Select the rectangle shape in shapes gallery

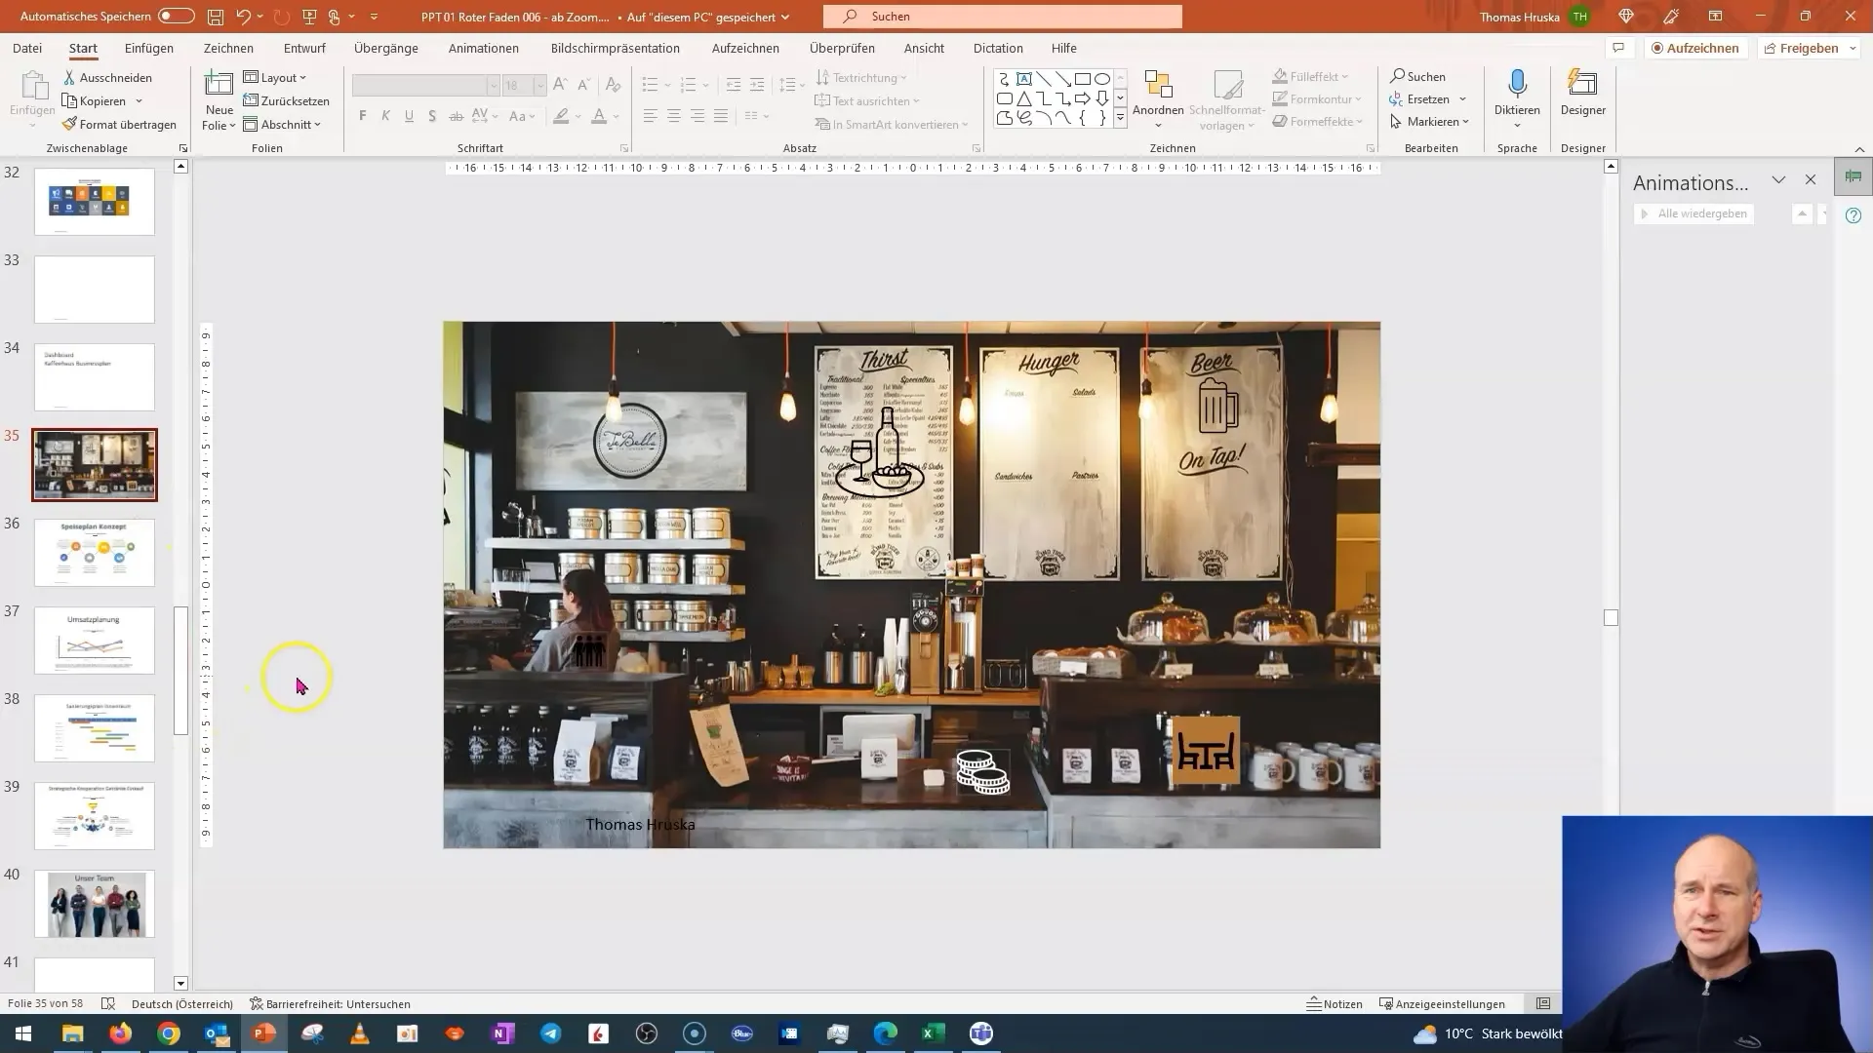tap(1083, 79)
